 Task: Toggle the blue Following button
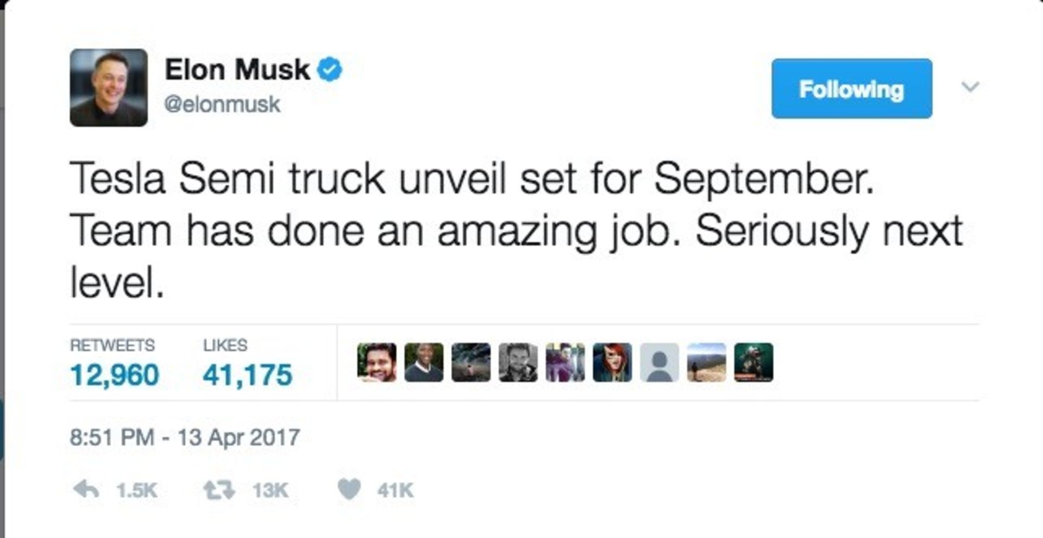pyautogui.click(x=851, y=89)
